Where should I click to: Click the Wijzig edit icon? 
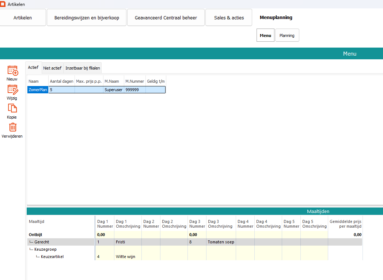[12, 89]
